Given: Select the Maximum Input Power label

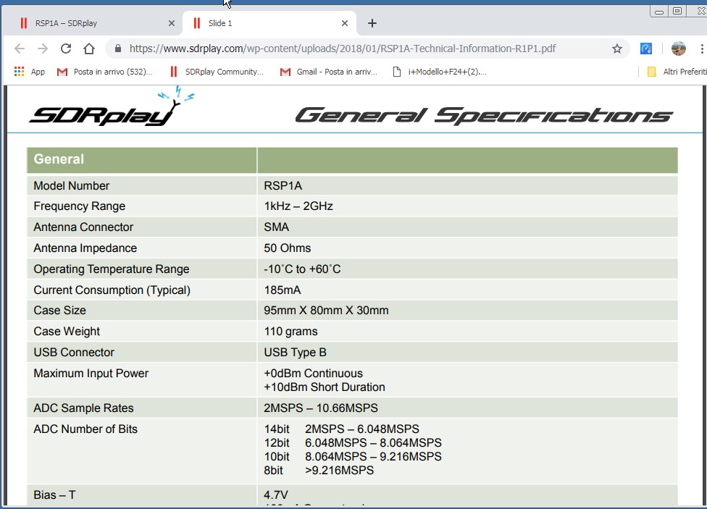Looking at the screenshot, I should click(x=91, y=374).
